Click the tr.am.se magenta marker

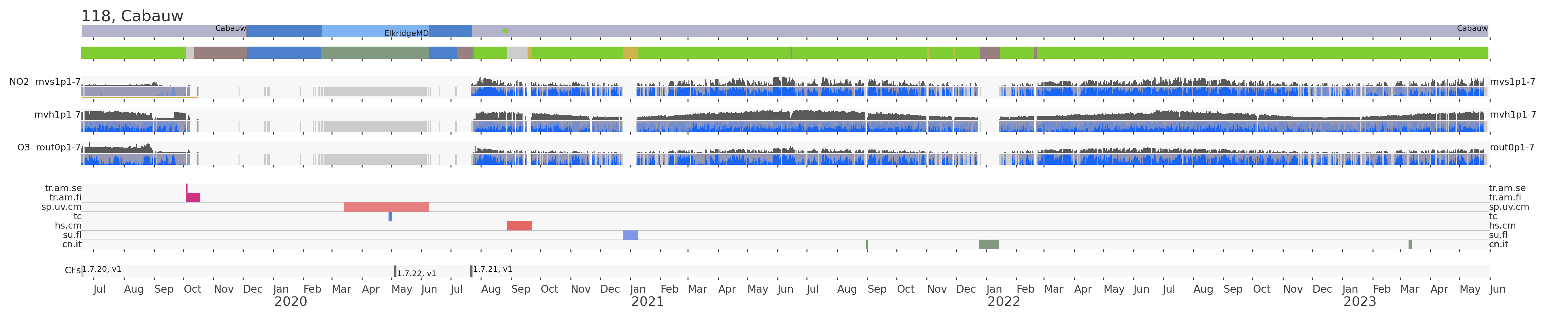[187, 188]
